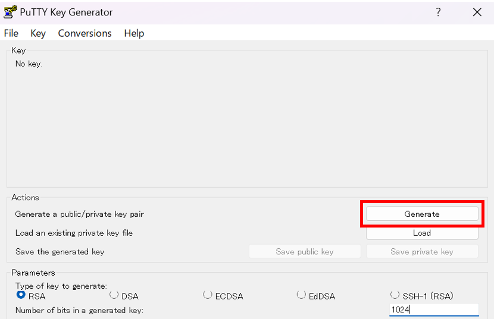This screenshot has height=319, width=494.
Task: Pick the SSH-1 (RSA) key type
Action: point(395,295)
